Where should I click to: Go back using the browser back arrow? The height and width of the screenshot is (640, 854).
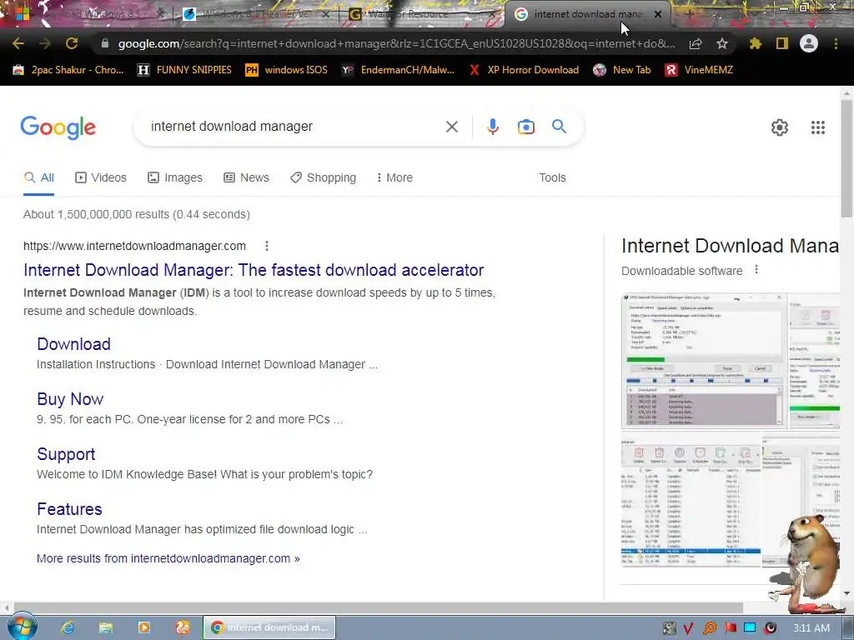[x=18, y=43]
